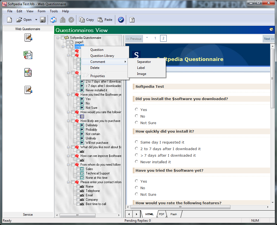The image size is (277, 225).
Task: Tick the checkbox for Technical Support item
Action: point(78,173)
